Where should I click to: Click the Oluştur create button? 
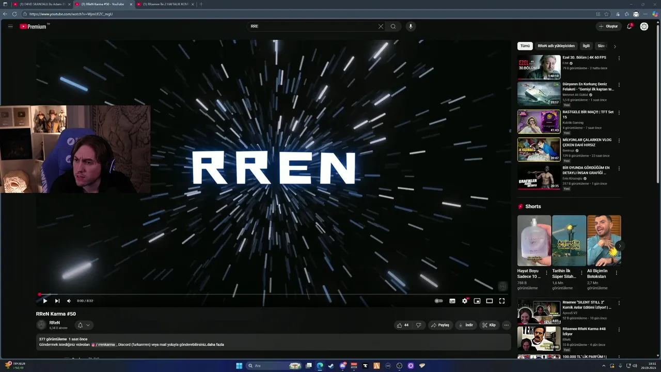[x=608, y=26]
